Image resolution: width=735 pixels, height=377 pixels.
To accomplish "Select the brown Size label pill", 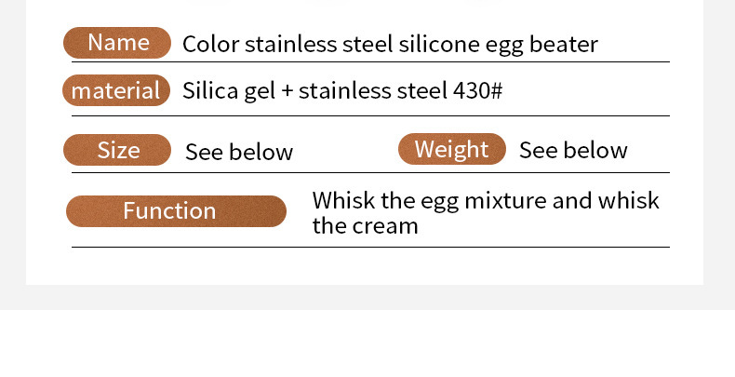I will coord(117,150).
